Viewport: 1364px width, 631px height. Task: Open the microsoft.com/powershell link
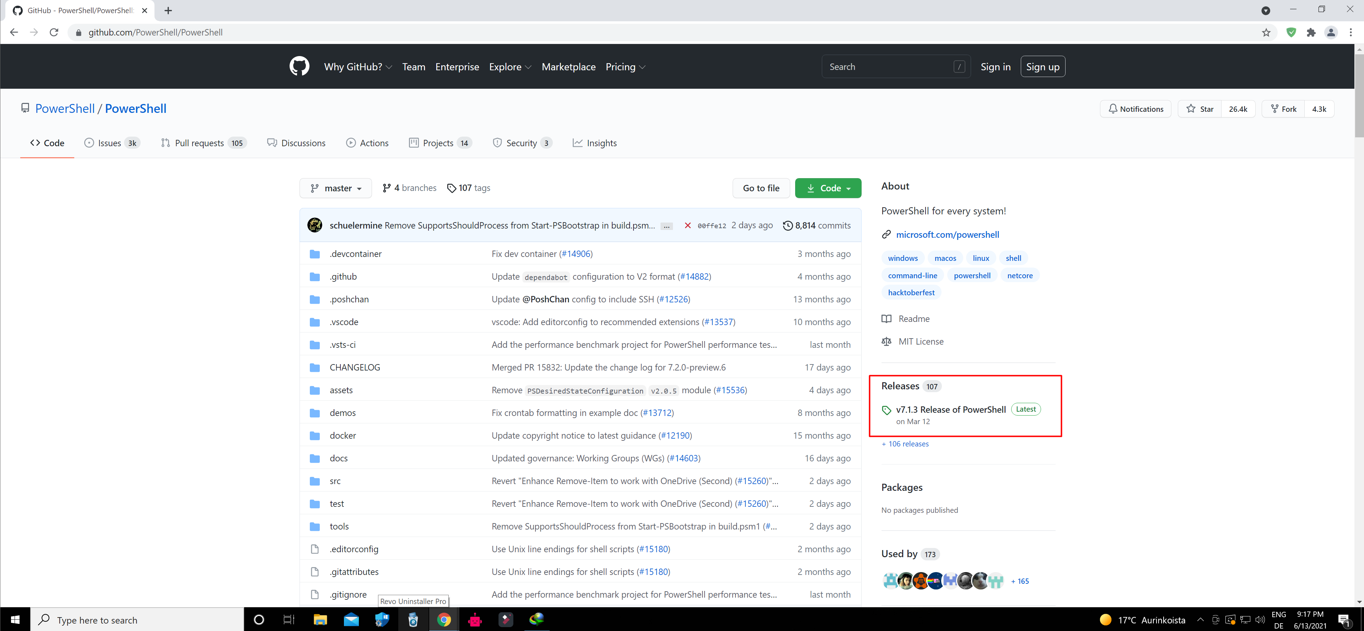tap(947, 234)
